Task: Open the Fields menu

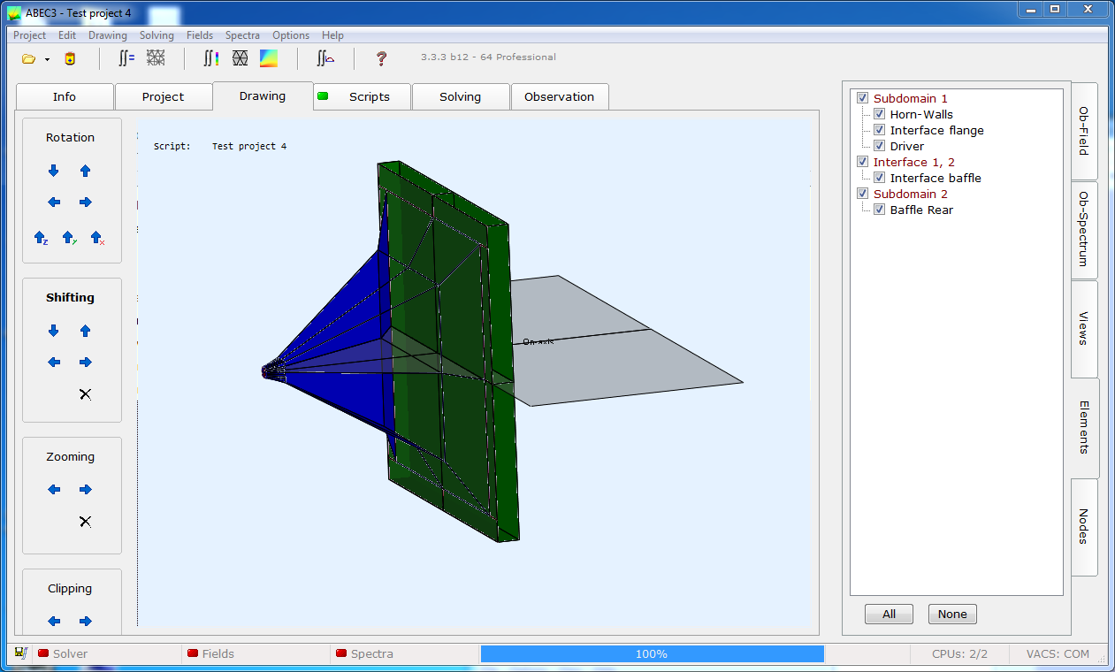Action: [x=200, y=35]
